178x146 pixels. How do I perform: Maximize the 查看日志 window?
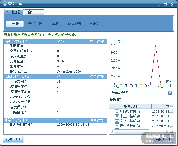pos(165,4)
